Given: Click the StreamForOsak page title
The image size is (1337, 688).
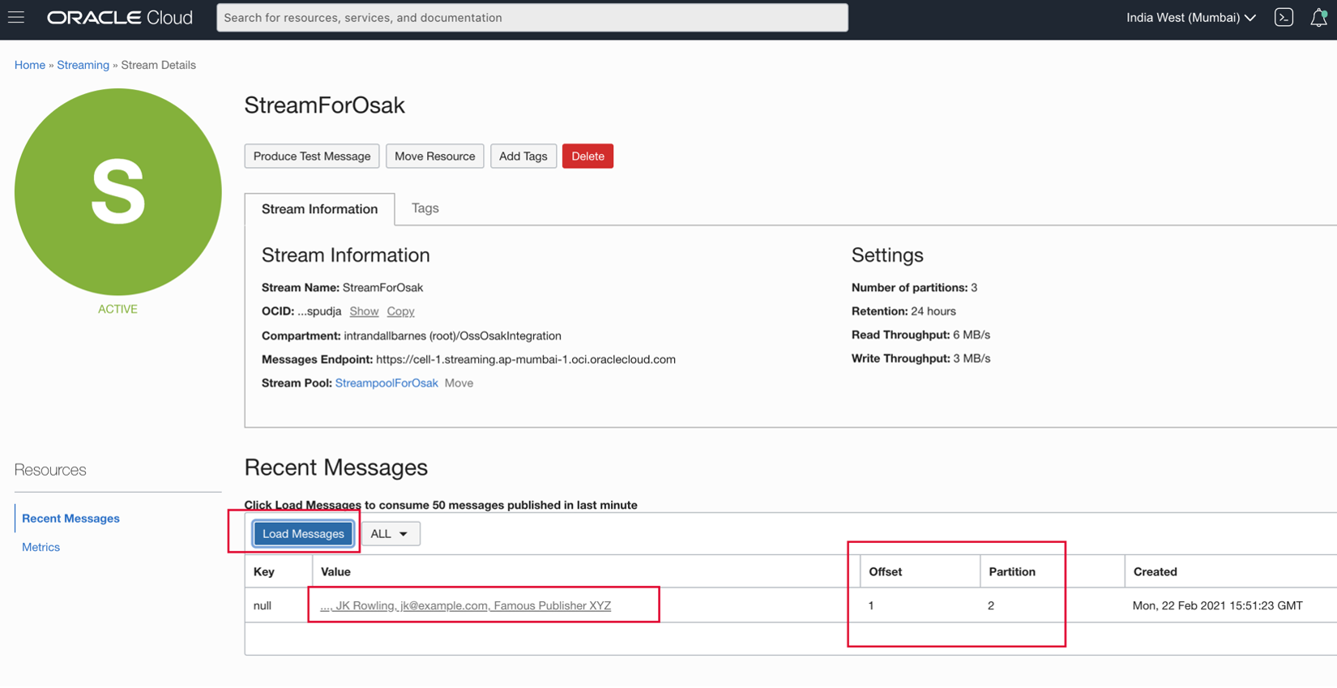Looking at the screenshot, I should [324, 105].
